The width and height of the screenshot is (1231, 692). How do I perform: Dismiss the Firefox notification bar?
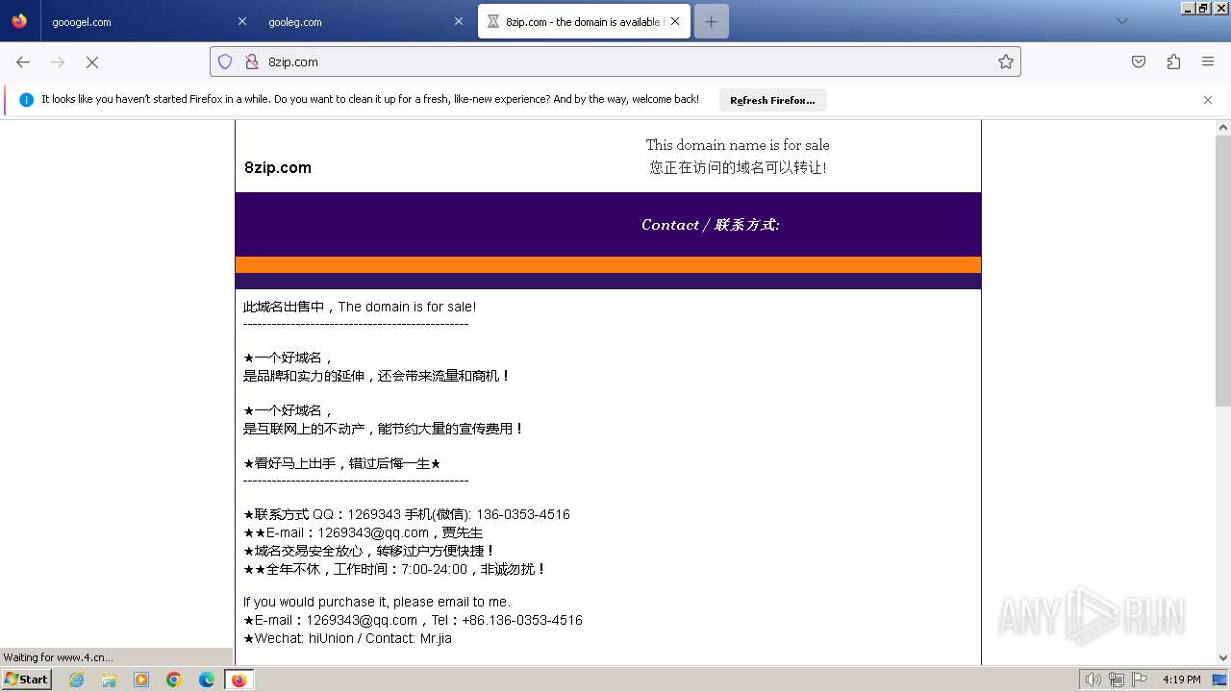click(1208, 100)
